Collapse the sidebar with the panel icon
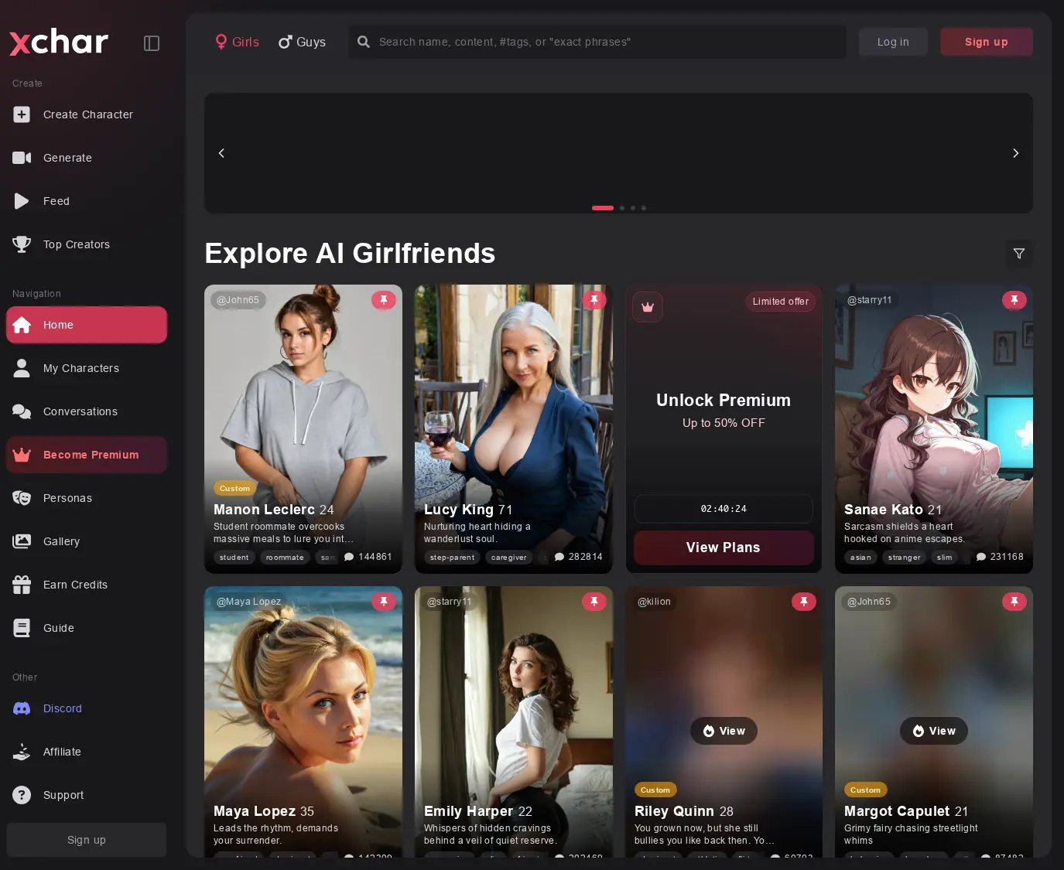Image resolution: width=1064 pixels, height=870 pixels. (x=152, y=43)
